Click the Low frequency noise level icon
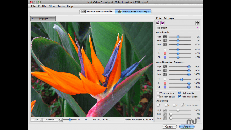Screen dimensions: 231x130 pos(165,45)
